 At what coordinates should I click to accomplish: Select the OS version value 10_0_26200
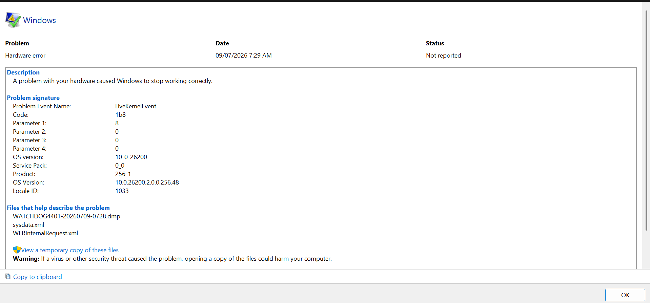[x=131, y=157]
